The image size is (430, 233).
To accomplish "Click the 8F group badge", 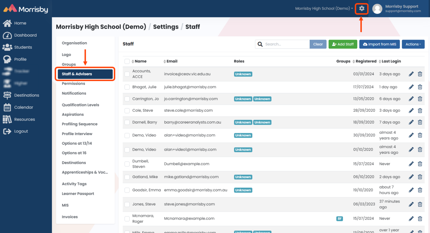I will point(339,219).
